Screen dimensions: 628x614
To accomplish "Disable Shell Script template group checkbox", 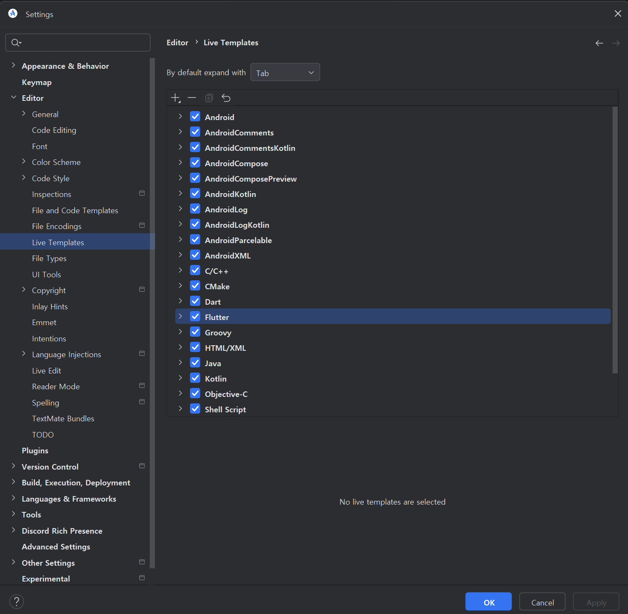I will tap(195, 409).
